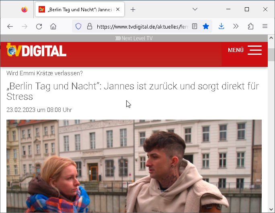Toggle the blue bookmark star
This screenshot has width=275, height=213.
206,27
